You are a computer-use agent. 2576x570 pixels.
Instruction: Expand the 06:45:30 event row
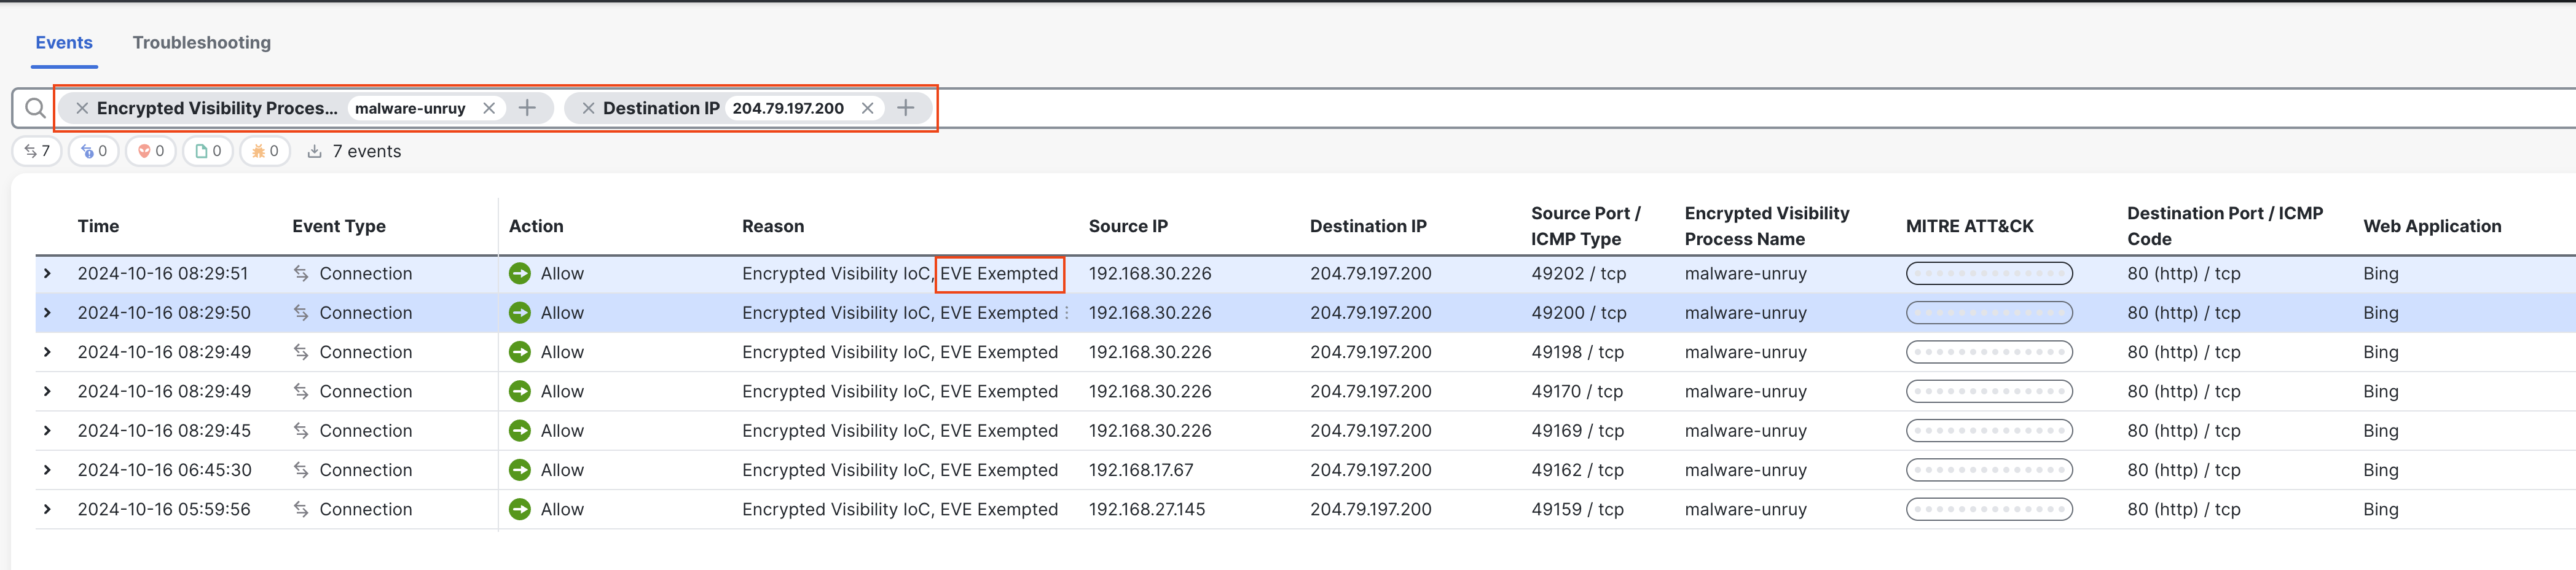(47, 470)
